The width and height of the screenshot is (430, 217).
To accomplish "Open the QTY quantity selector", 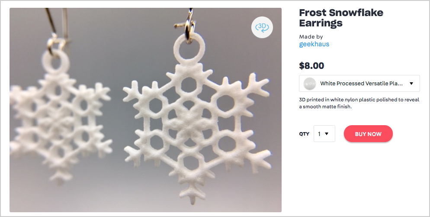I will pos(324,134).
